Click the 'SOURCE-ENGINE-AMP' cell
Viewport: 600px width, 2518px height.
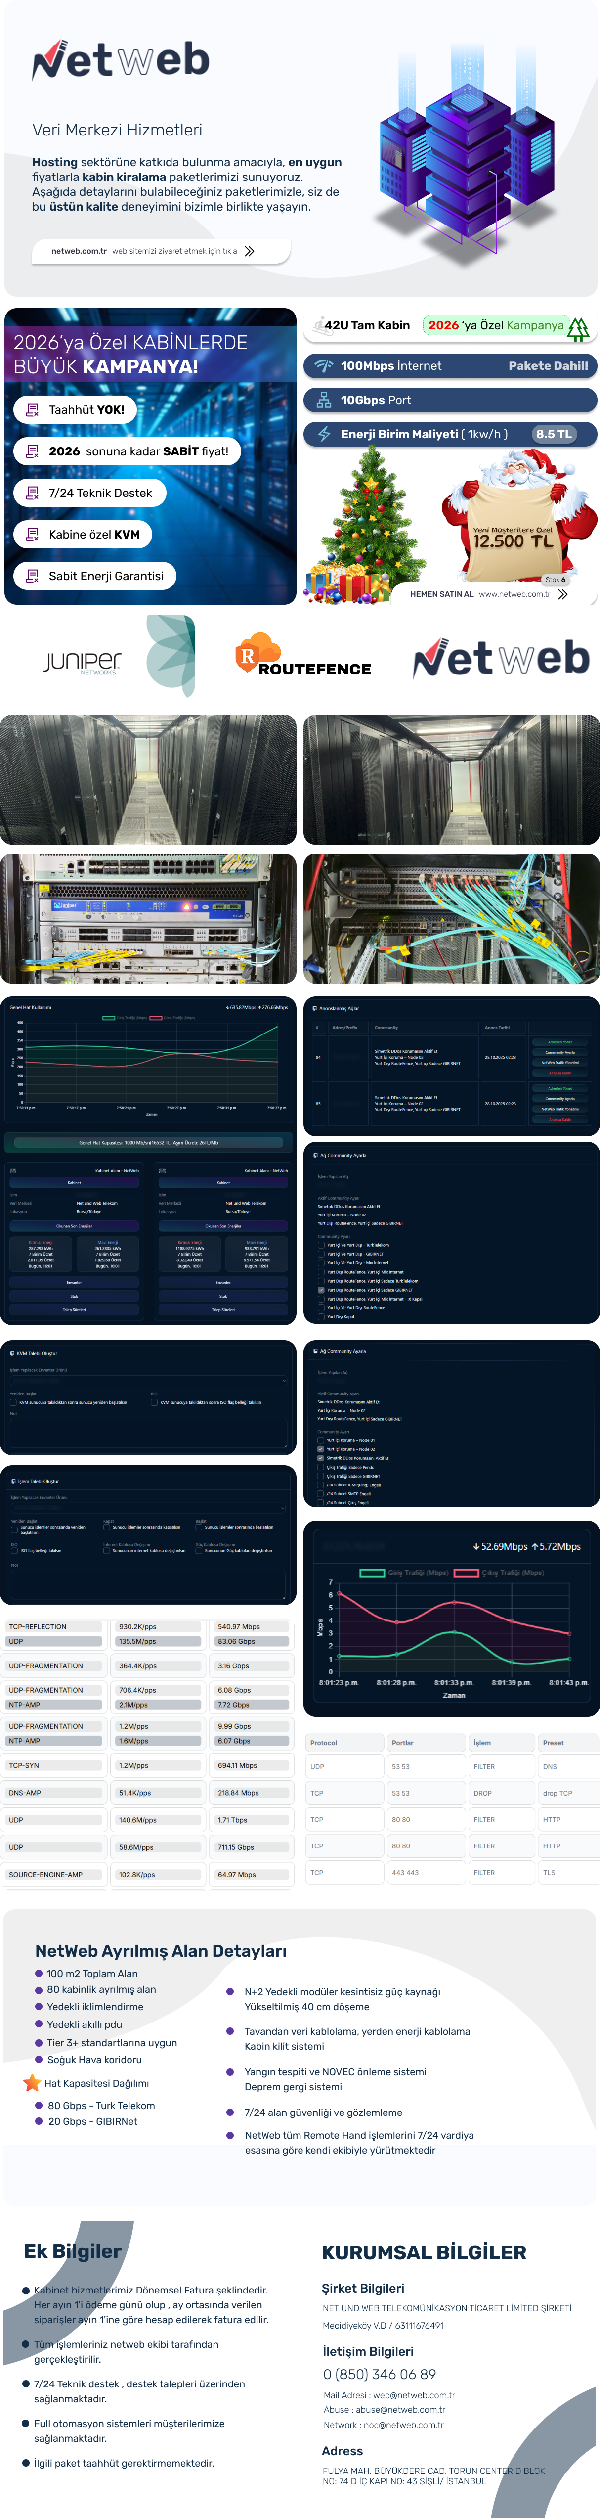[x=55, y=1875]
